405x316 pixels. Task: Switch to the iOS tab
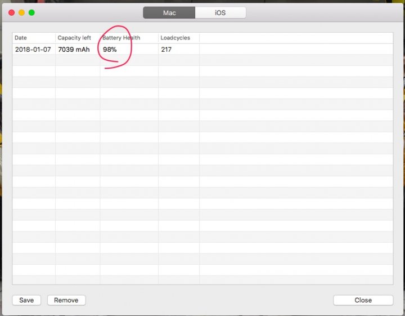(220, 12)
